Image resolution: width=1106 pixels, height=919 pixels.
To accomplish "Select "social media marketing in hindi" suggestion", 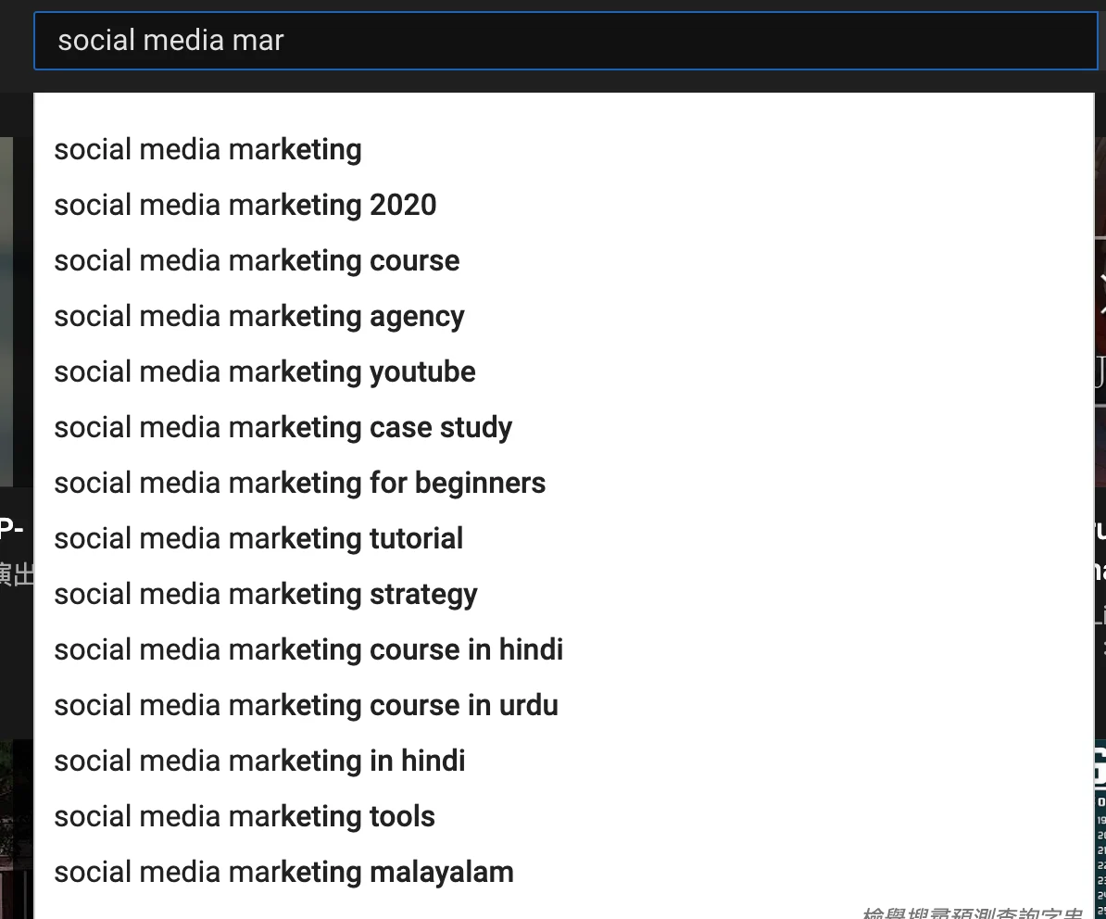I will coord(259,761).
